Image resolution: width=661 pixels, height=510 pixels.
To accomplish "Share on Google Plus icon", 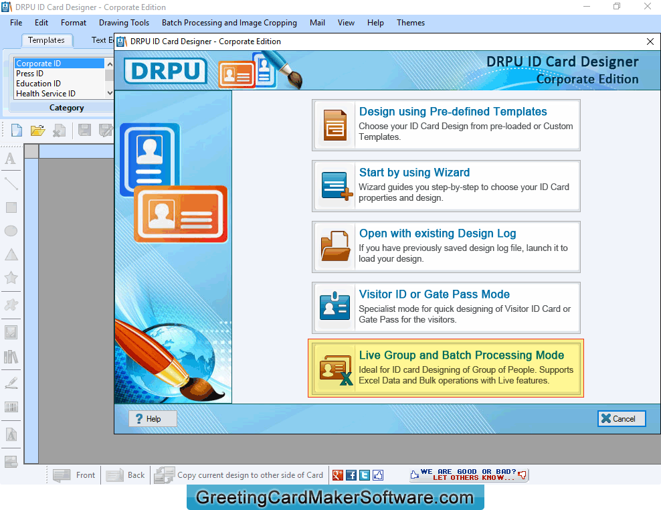I will click(x=338, y=475).
